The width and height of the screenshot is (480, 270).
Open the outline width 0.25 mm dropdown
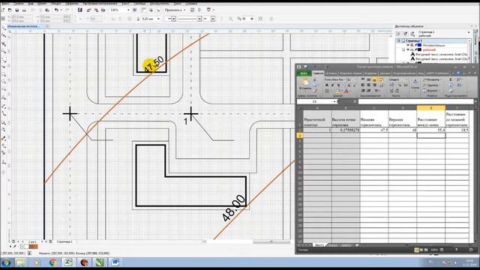coord(158,19)
